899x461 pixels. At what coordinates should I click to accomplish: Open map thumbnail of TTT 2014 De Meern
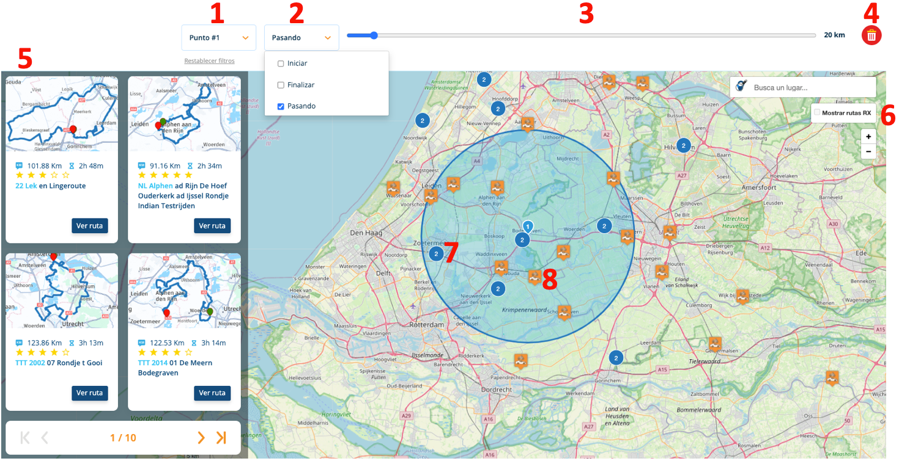click(184, 291)
